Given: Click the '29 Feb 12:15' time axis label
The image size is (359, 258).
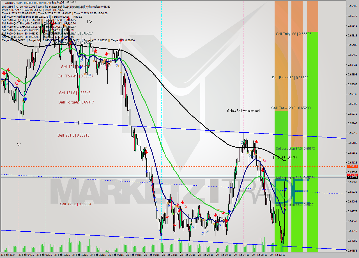Looking at the screenshot, I should [x=278, y=255].
